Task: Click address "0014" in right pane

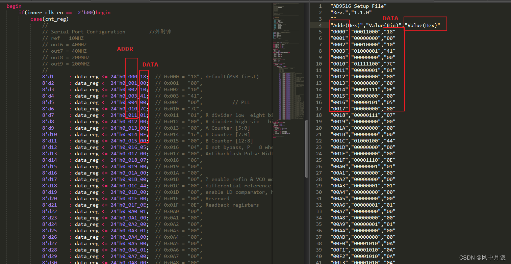Action: (339, 89)
